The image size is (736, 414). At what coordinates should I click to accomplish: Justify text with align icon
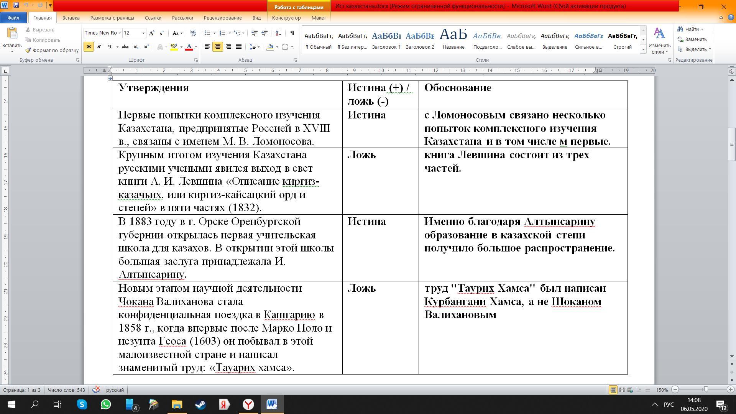tap(238, 47)
